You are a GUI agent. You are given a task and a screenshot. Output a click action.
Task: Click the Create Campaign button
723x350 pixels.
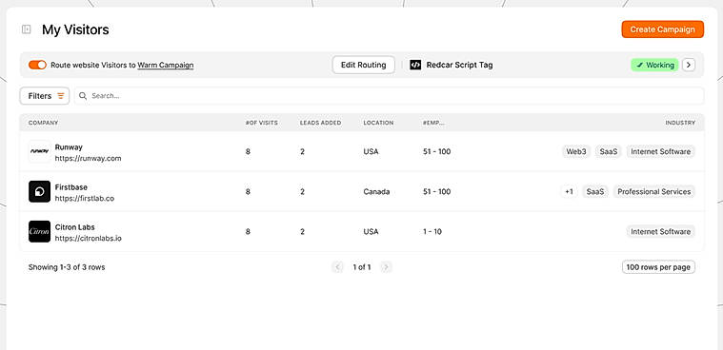click(663, 29)
